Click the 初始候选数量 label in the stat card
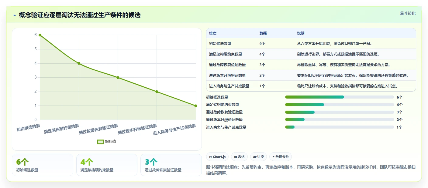This screenshot has height=188, width=428. (x=27, y=170)
